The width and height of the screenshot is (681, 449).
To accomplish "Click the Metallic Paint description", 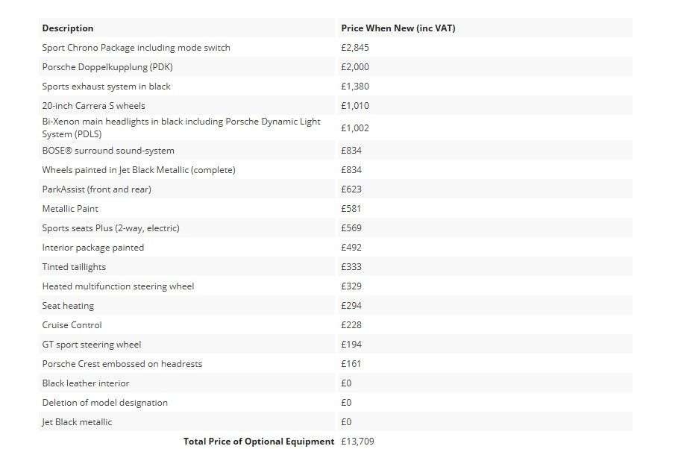I will [x=70, y=209].
